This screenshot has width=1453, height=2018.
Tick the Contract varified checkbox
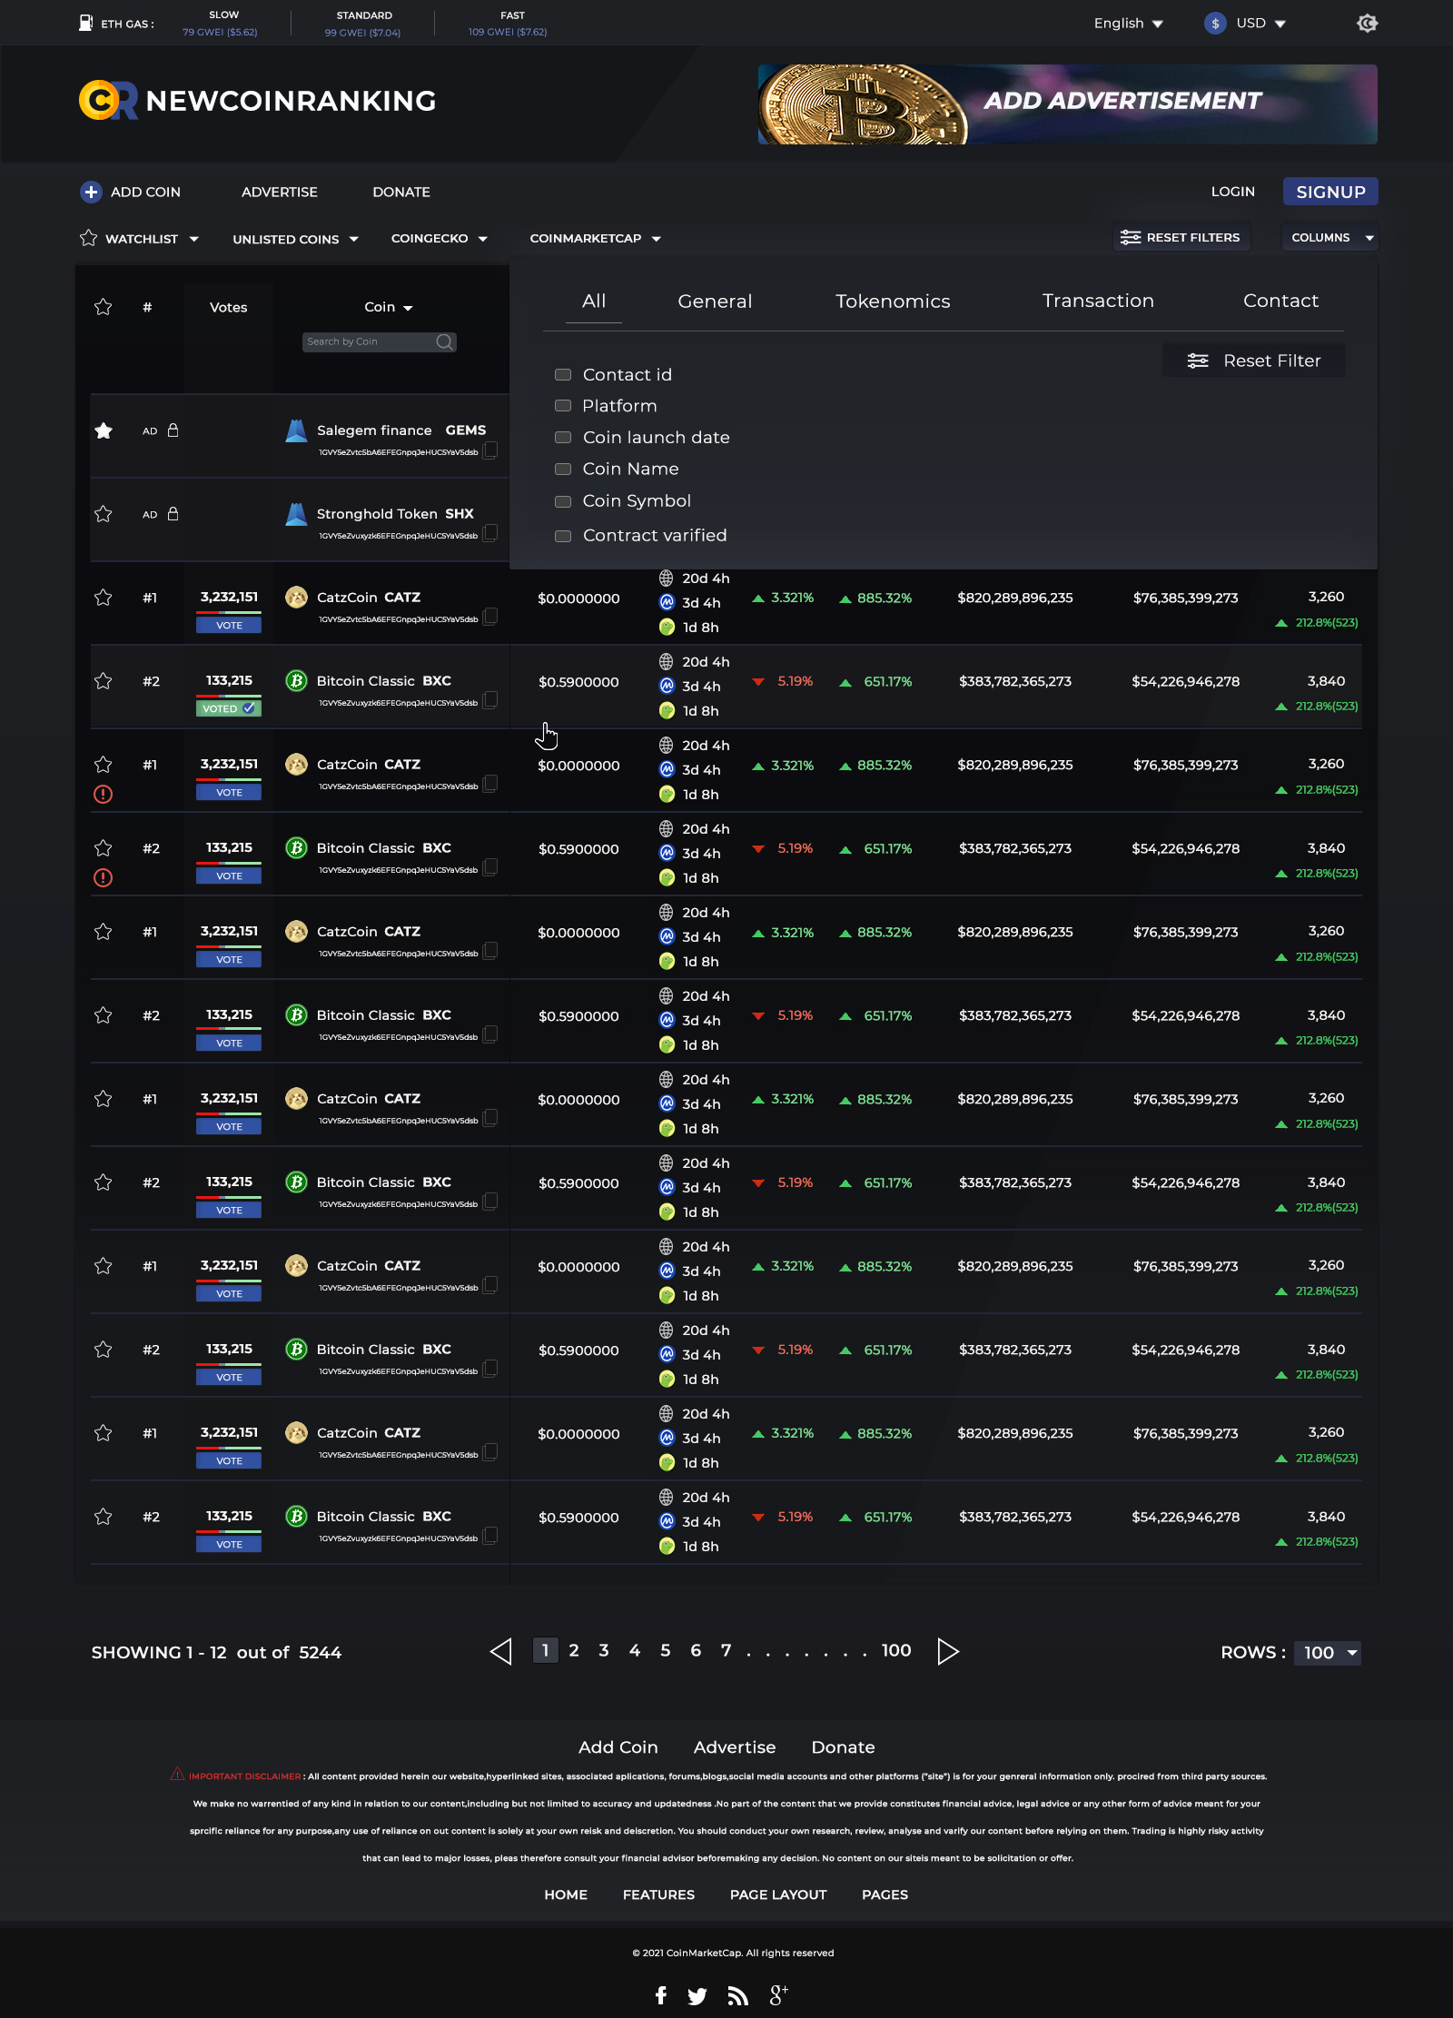563,536
